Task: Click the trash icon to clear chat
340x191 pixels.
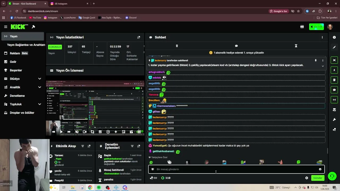Action: pyautogui.click(x=177, y=46)
